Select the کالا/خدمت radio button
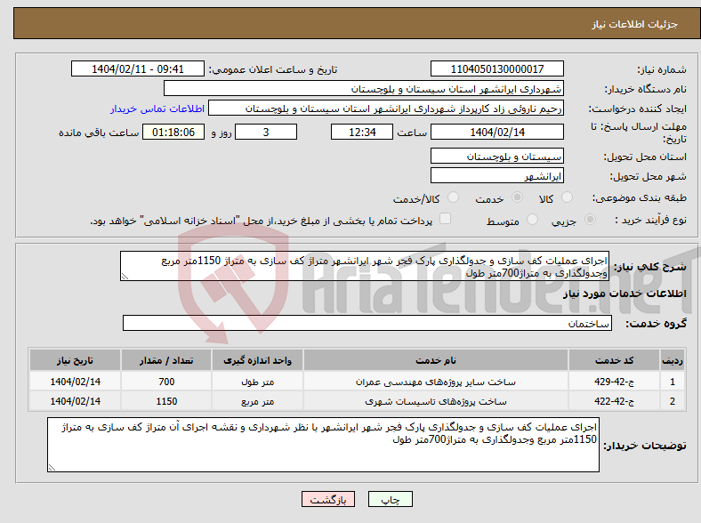Viewport: 701px width, 523px height. (453, 197)
